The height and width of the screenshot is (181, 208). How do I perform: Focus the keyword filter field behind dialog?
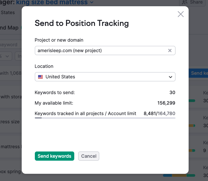(x=10, y=45)
